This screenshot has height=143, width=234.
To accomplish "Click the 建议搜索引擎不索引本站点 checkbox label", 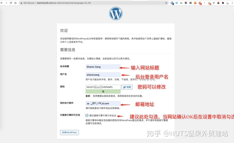I will 103,115.
